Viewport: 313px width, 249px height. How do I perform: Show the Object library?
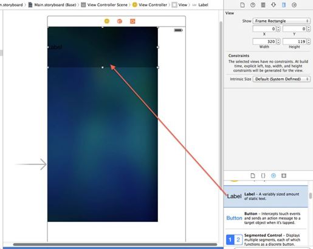point(273,176)
